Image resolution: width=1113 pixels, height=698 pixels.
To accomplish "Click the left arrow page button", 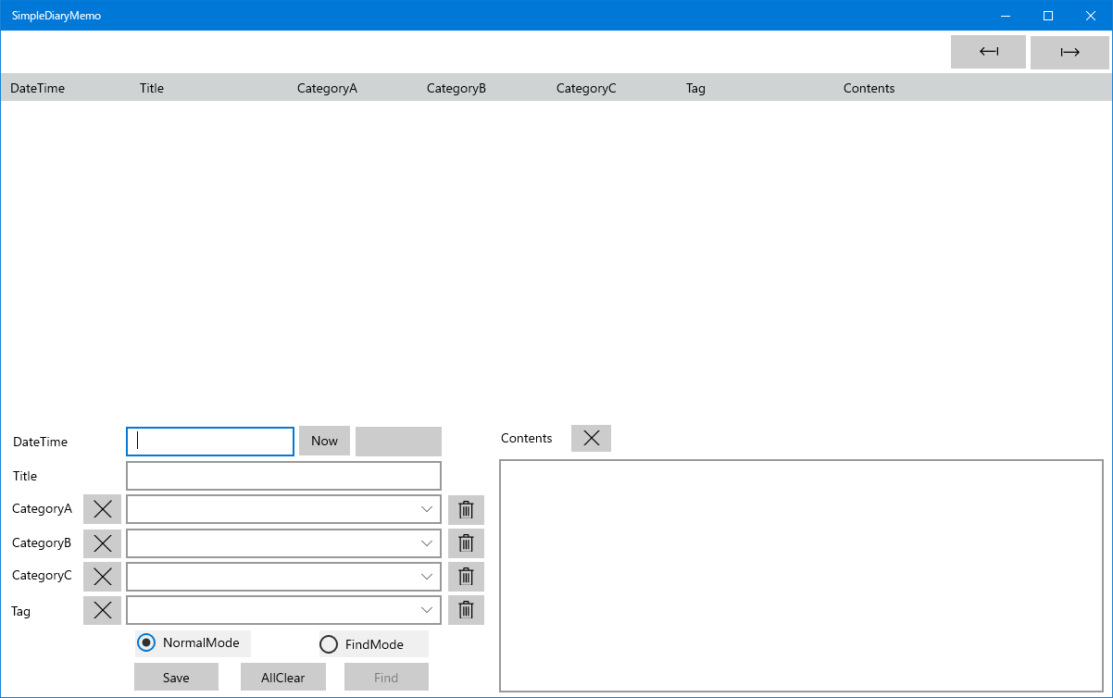I will click(x=988, y=52).
